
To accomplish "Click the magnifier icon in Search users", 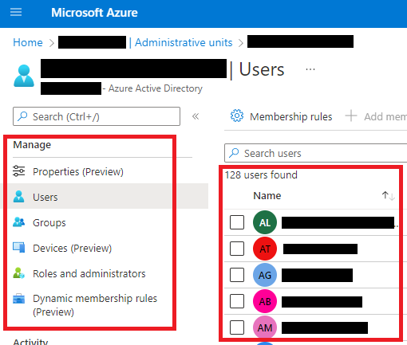I will pos(234,153).
